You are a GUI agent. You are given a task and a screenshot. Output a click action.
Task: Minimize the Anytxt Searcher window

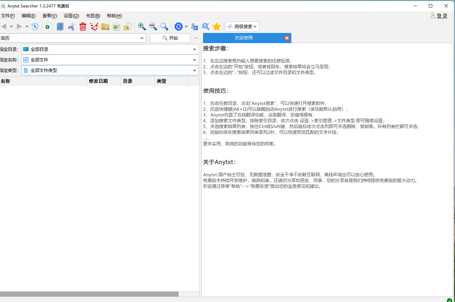click(415, 6)
